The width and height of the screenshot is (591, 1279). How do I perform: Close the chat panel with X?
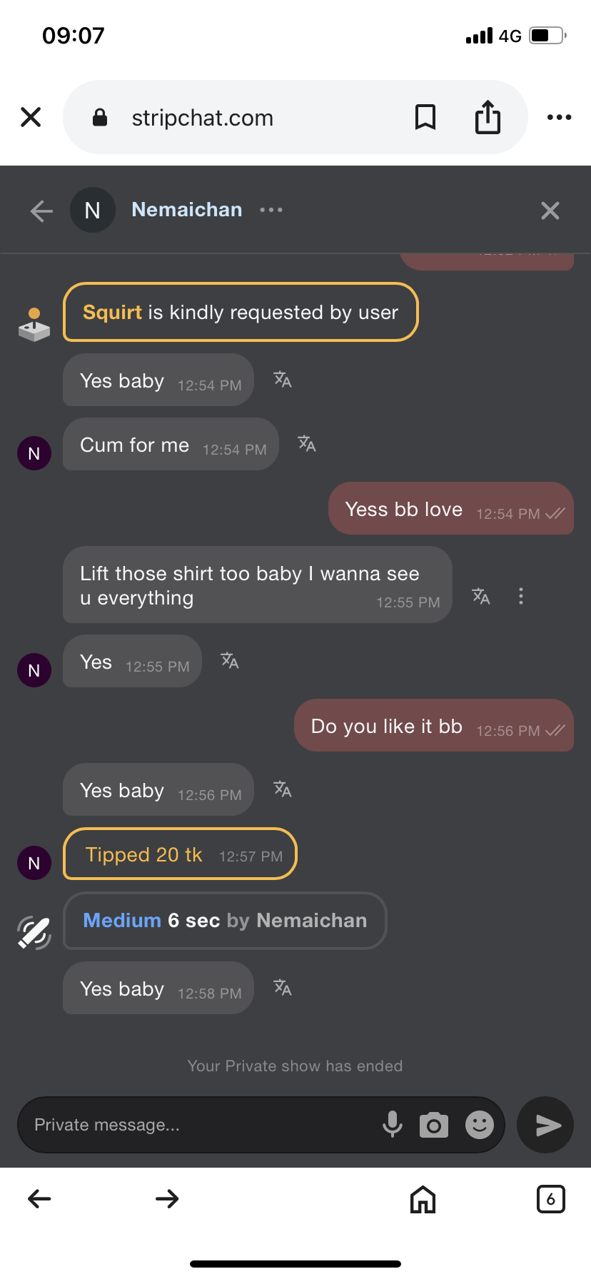point(550,211)
